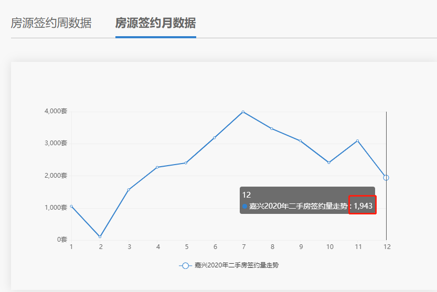Click the month 9 data marker
Screen dimensions: 437x292
(x=301, y=140)
